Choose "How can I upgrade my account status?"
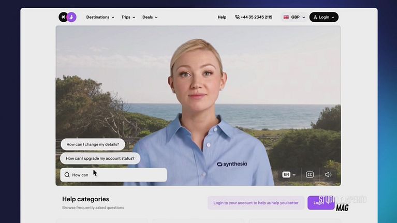Viewport: 397px width, 223px height. 100,158
